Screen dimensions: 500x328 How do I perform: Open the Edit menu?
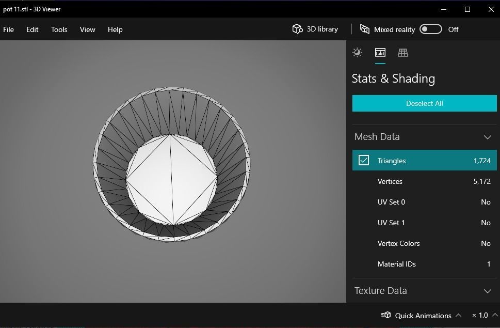coord(32,29)
